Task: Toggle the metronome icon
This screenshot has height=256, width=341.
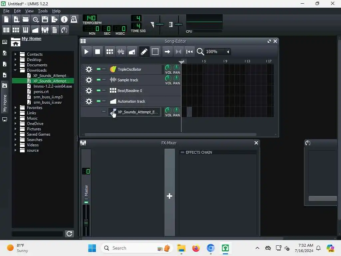Action: point(74,20)
